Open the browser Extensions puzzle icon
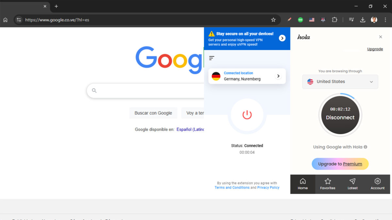This screenshot has width=392, height=220. coord(335,20)
